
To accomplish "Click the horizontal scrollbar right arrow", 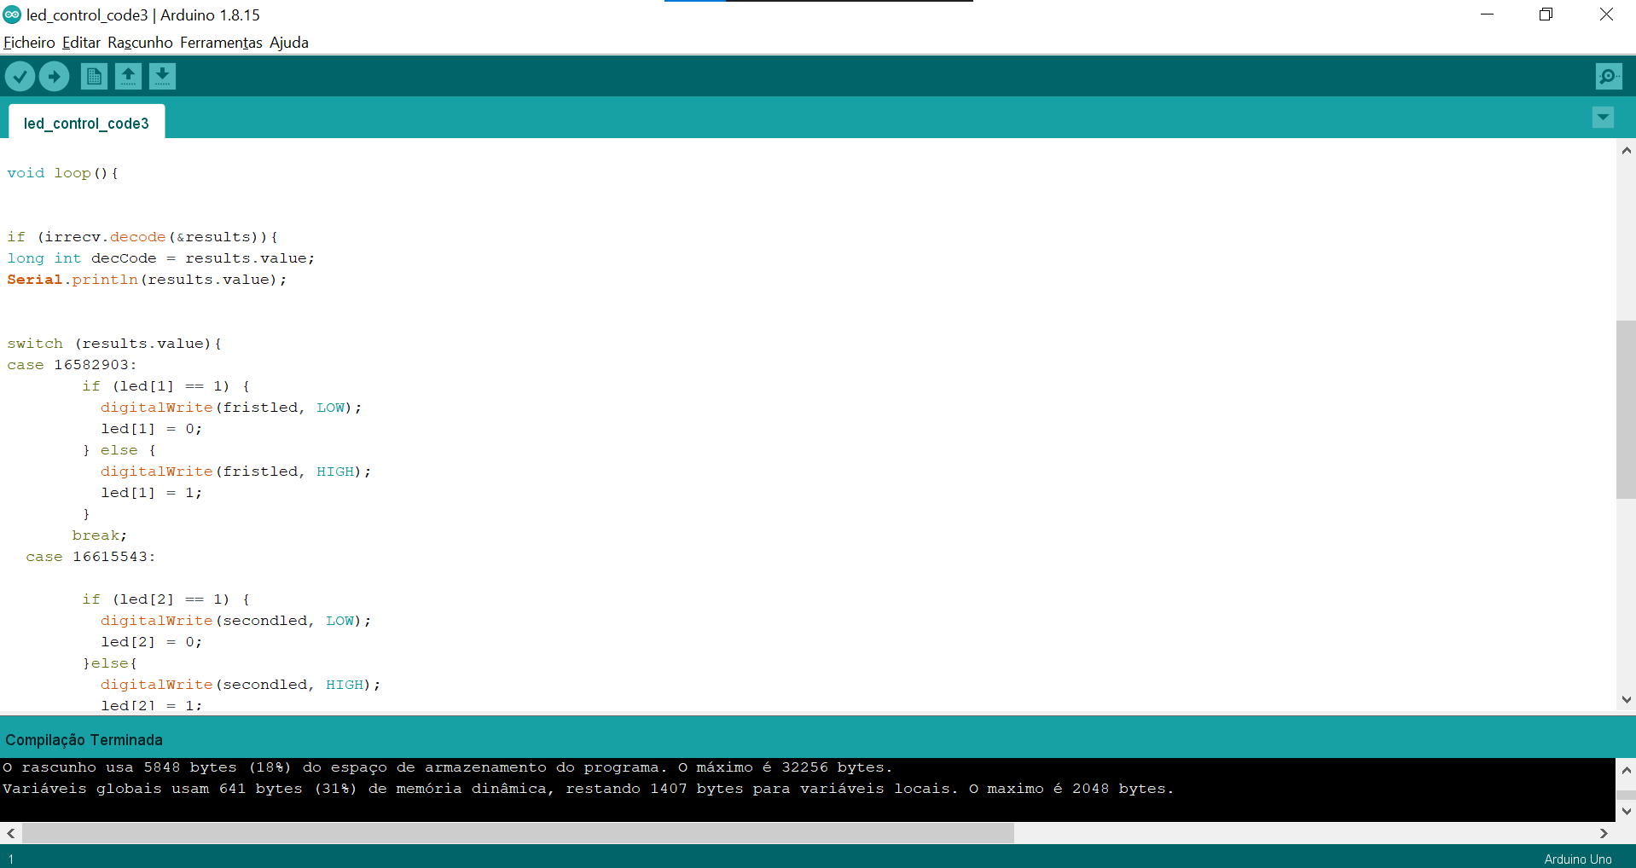I will (x=1604, y=833).
